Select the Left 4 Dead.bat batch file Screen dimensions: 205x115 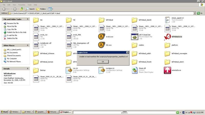pos(134,37)
